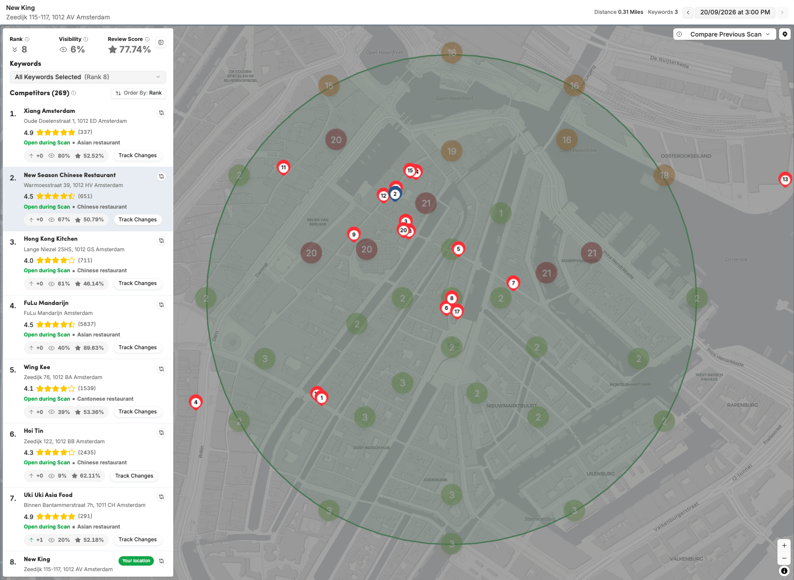Zoom out on the map
The width and height of the screenshot is (794, 580).
(x=784, y=558)
